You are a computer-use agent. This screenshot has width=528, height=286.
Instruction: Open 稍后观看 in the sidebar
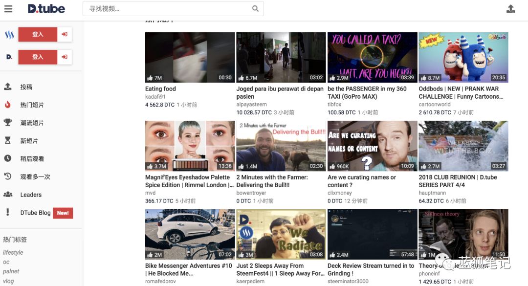[32, 158]
